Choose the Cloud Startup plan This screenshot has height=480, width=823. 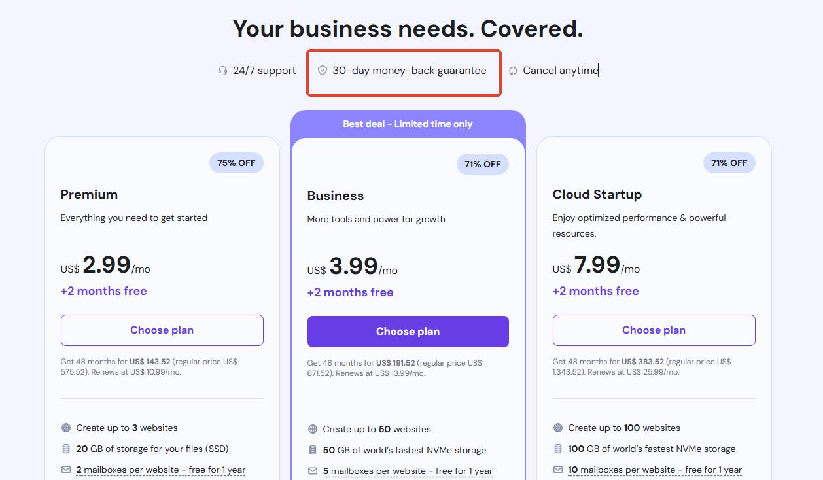pyautogui.click(x=654, y=330)
